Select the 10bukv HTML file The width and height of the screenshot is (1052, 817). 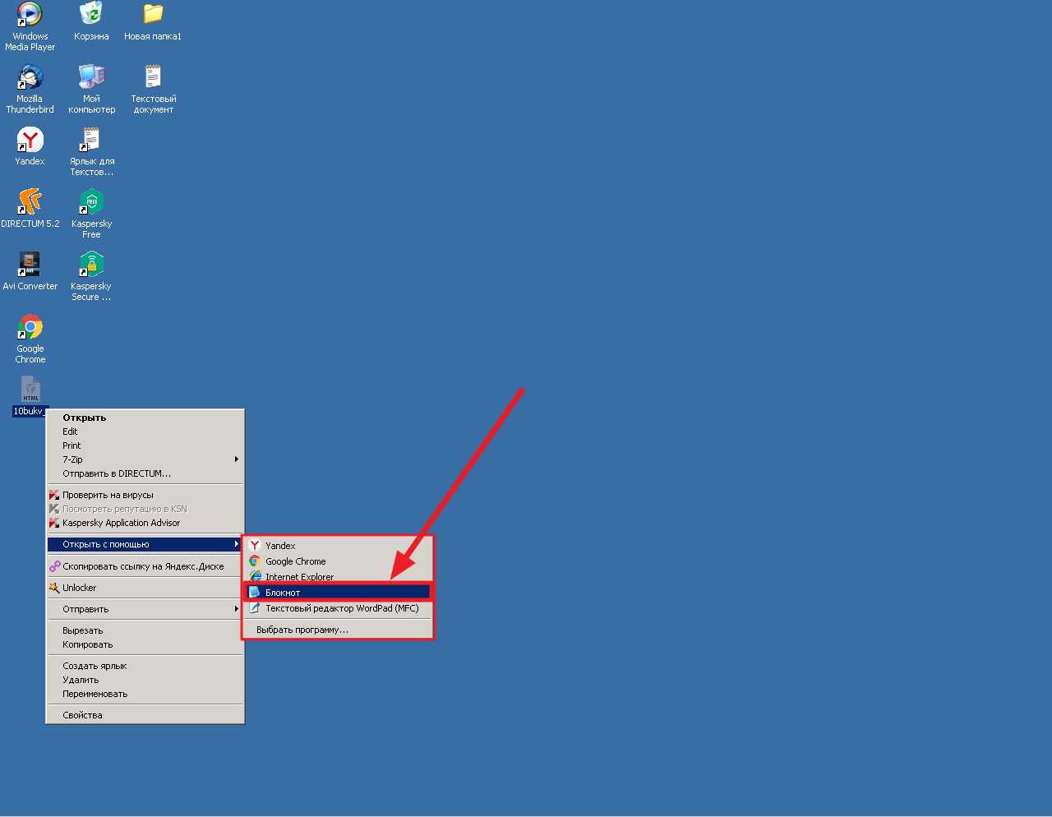click(x=30, y=390)
